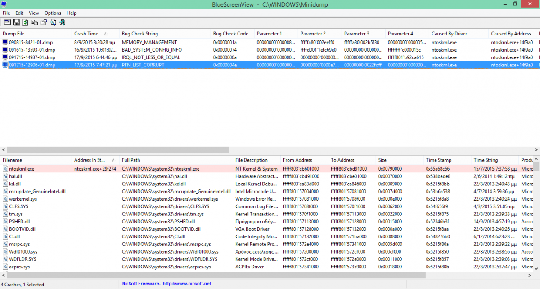Sort lower pane by Filename column
Viewport: 540px width, 289px height.
[x=13, y=160]
